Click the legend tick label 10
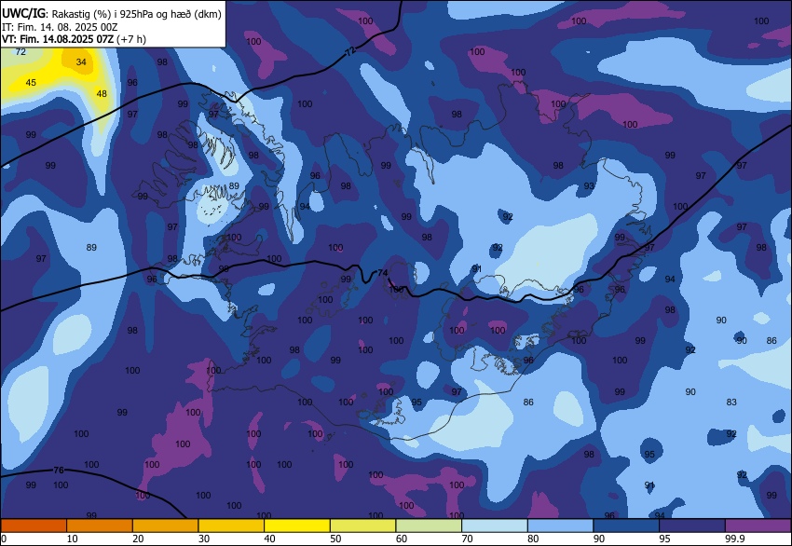Viewport: 792px width, 546px height. pos(73,539)
